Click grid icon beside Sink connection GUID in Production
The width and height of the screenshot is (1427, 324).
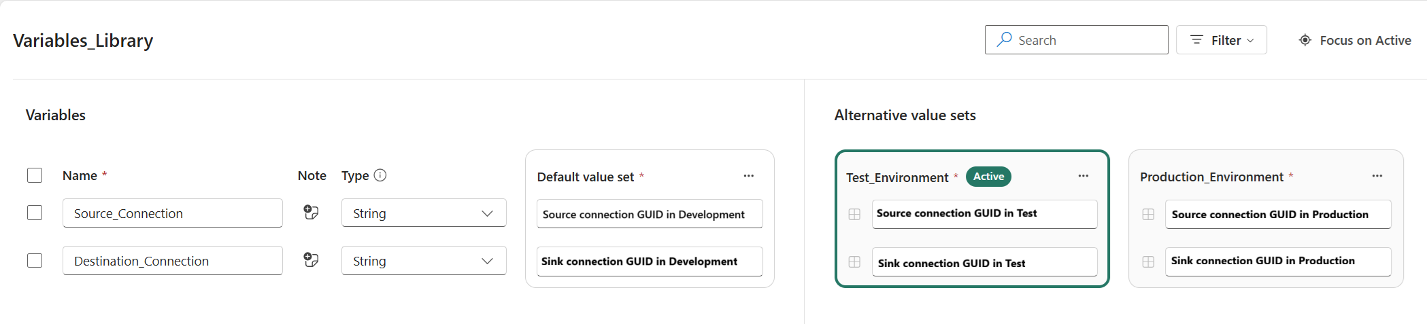(1148, 262)
